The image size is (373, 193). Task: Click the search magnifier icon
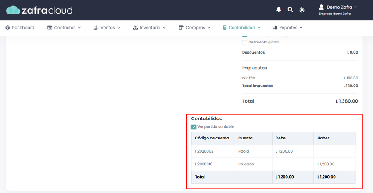pyautogui.click(x=290, y=10)
